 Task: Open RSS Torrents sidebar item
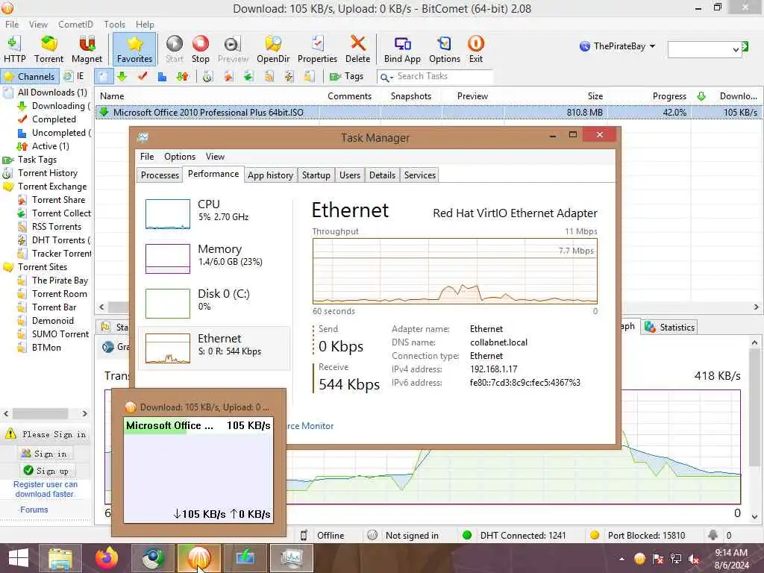pyautogui.click(x=57, y=227)
